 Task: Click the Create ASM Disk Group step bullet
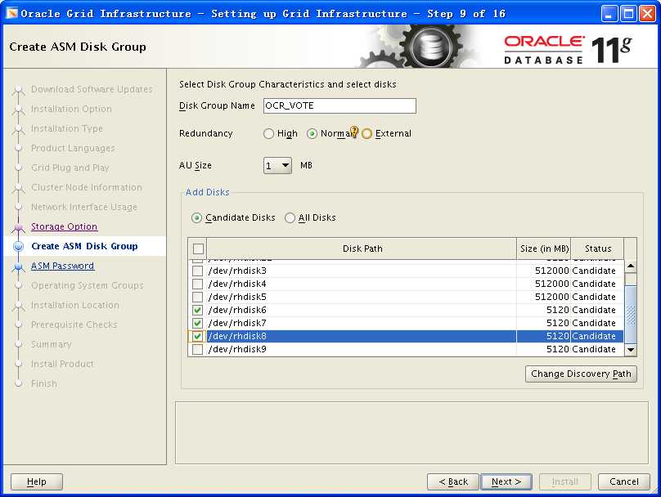19,246
